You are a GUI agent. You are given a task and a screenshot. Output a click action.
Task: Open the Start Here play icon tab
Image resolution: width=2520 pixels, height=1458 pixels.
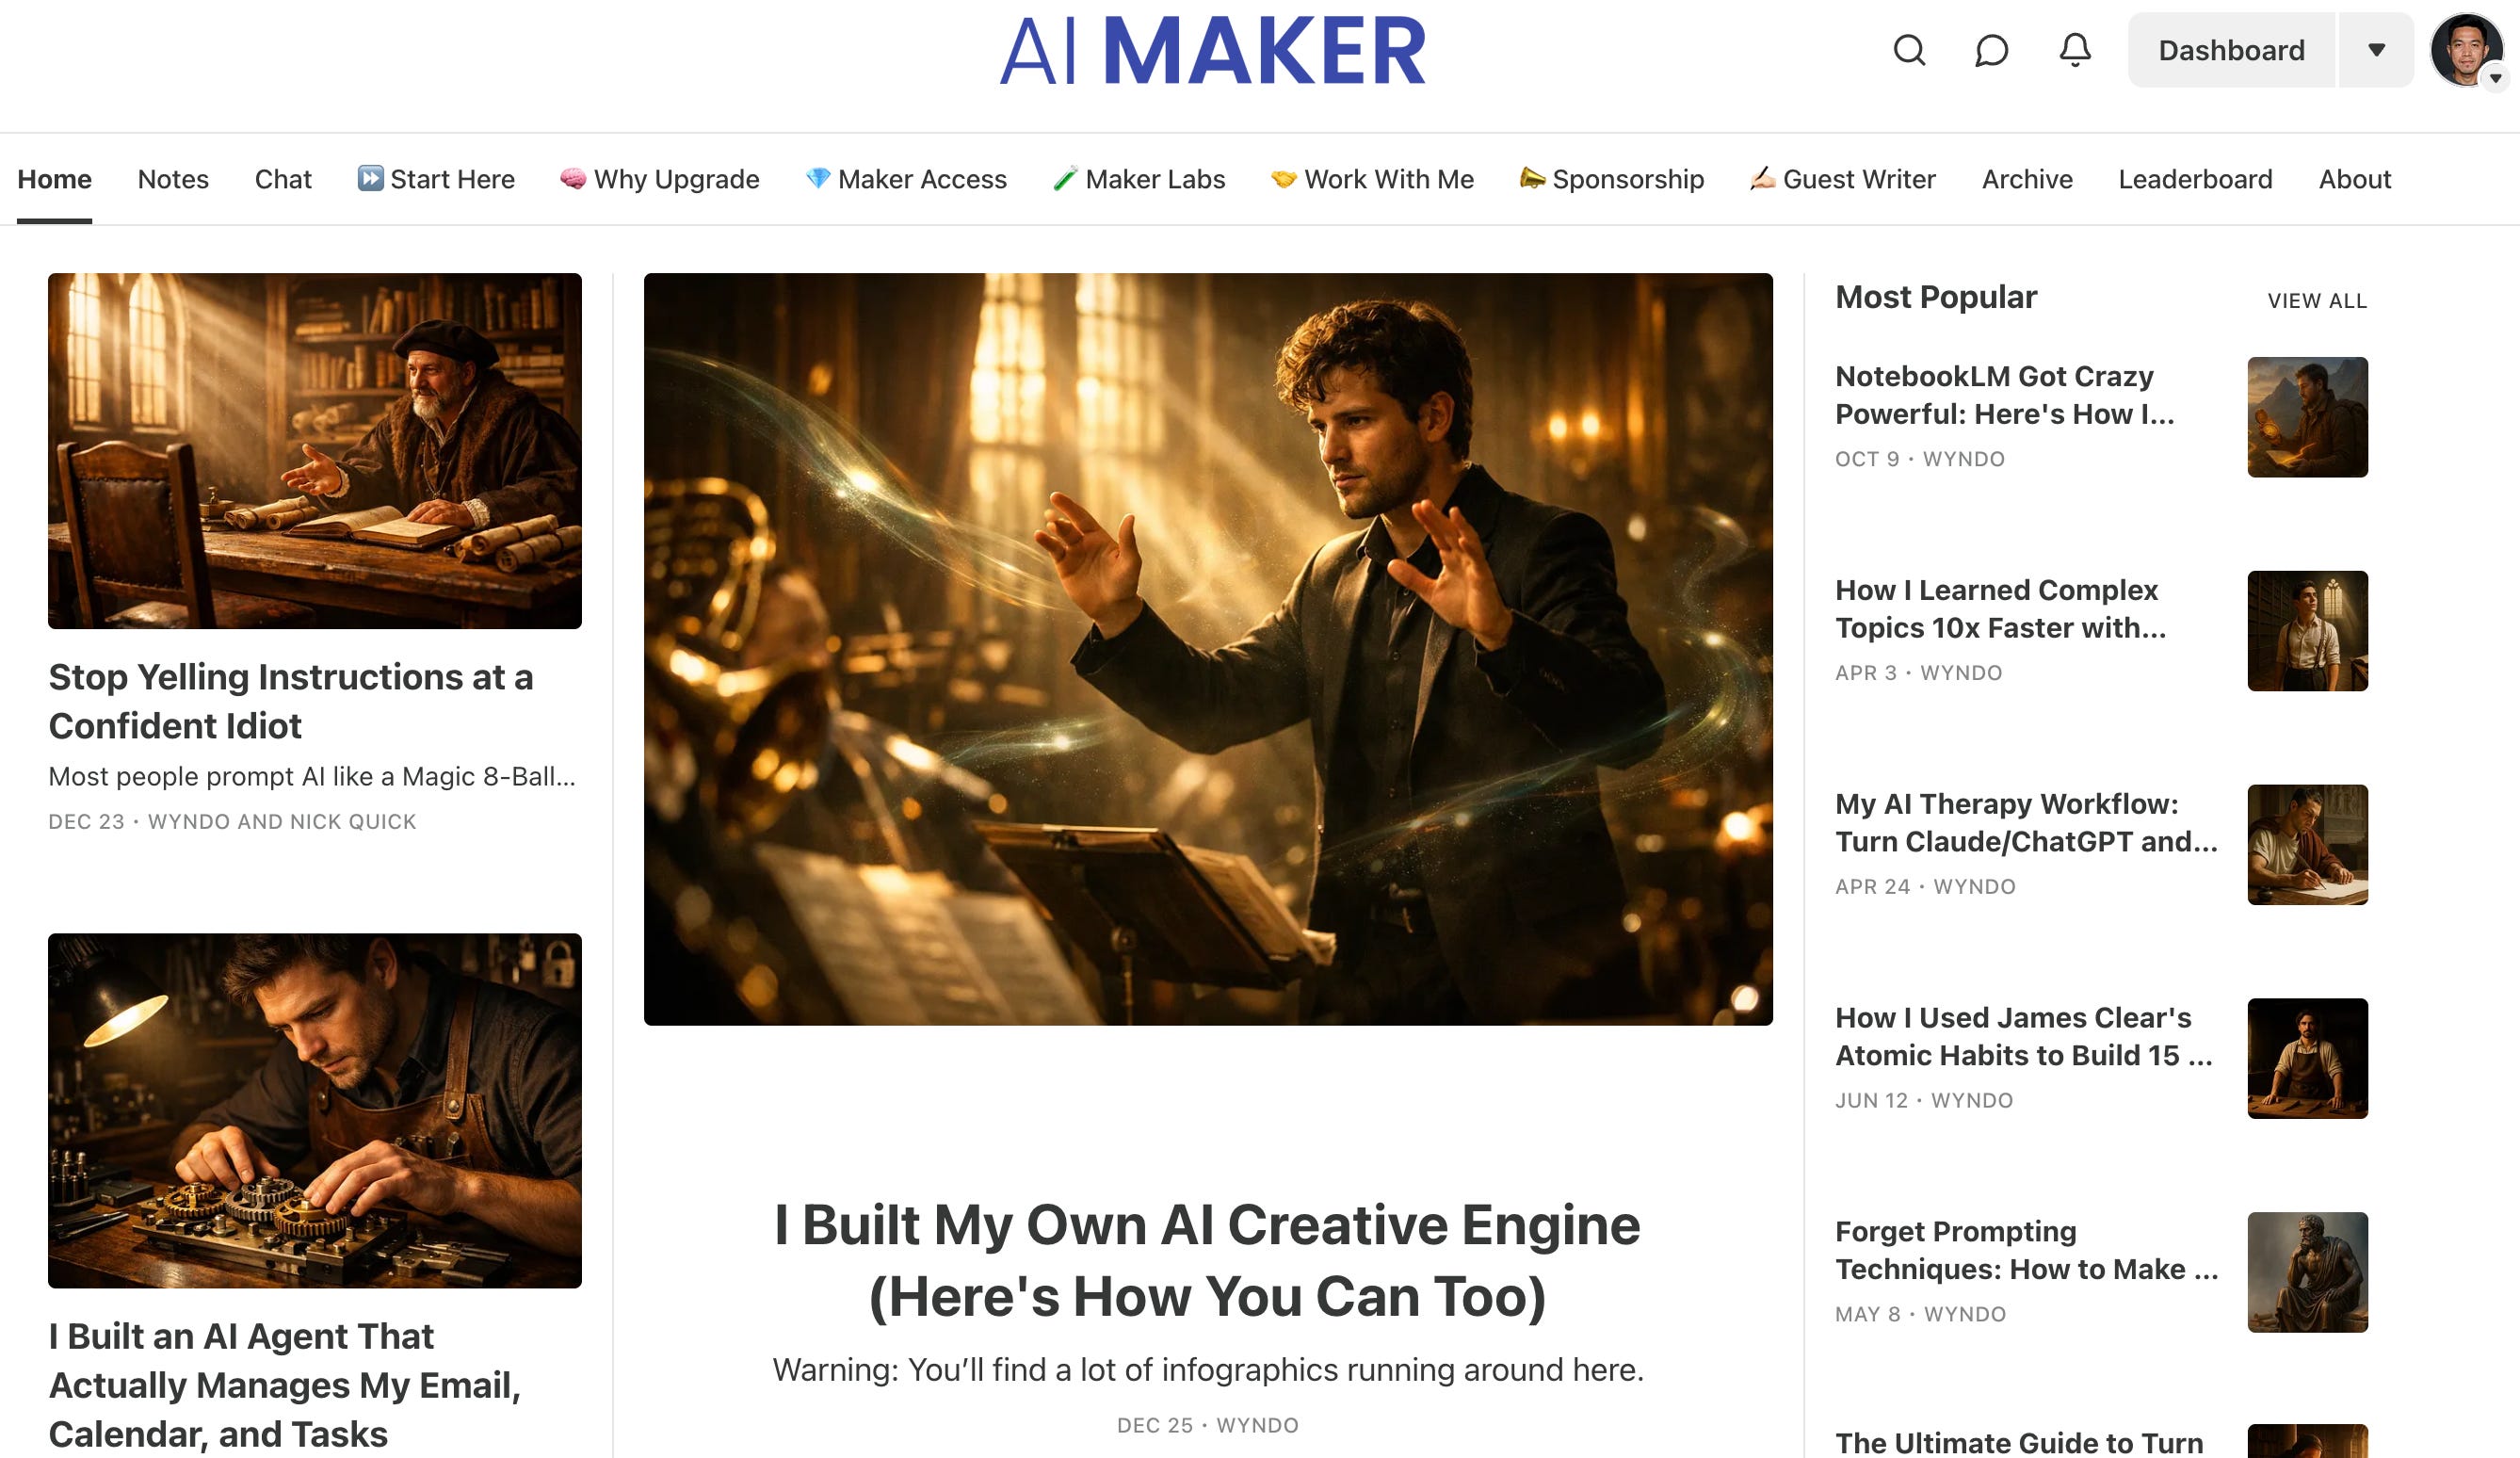tap(436, 179)
